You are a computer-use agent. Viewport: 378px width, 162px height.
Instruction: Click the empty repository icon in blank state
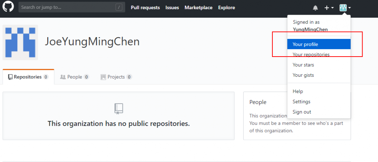point(118,109)
